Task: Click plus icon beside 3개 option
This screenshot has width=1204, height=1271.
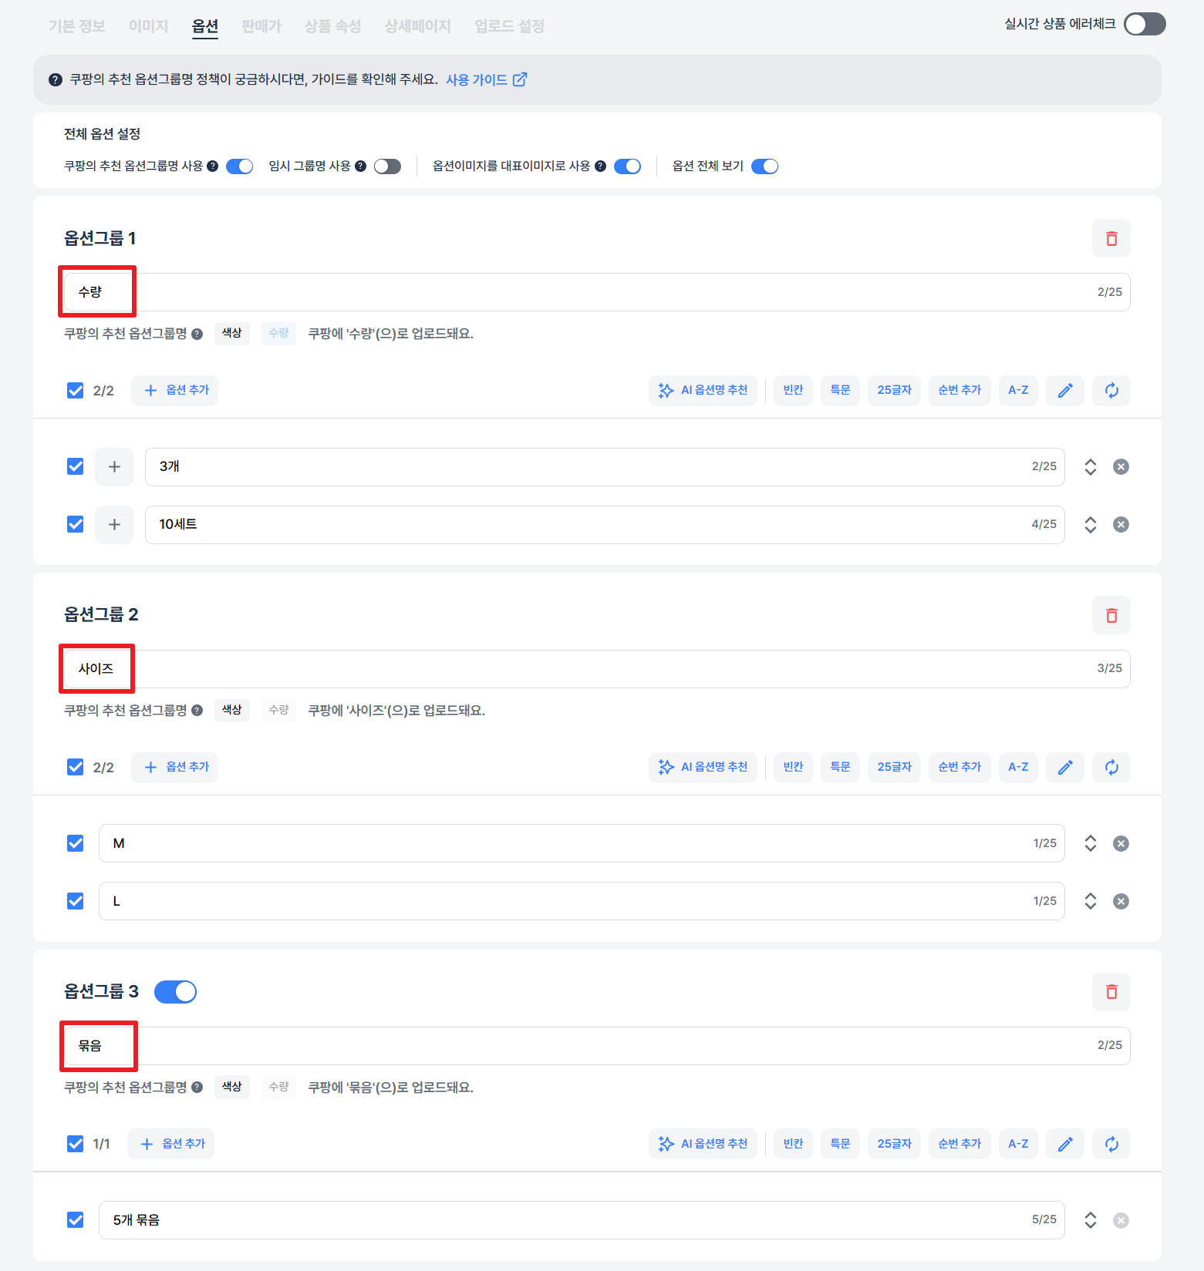Action: (114, 466)
